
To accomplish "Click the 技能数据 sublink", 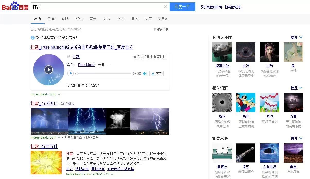I will 82,169.
